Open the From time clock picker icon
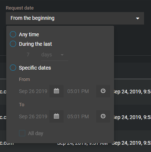Viewport: 151px width, 152px height. tap(103, 91)
